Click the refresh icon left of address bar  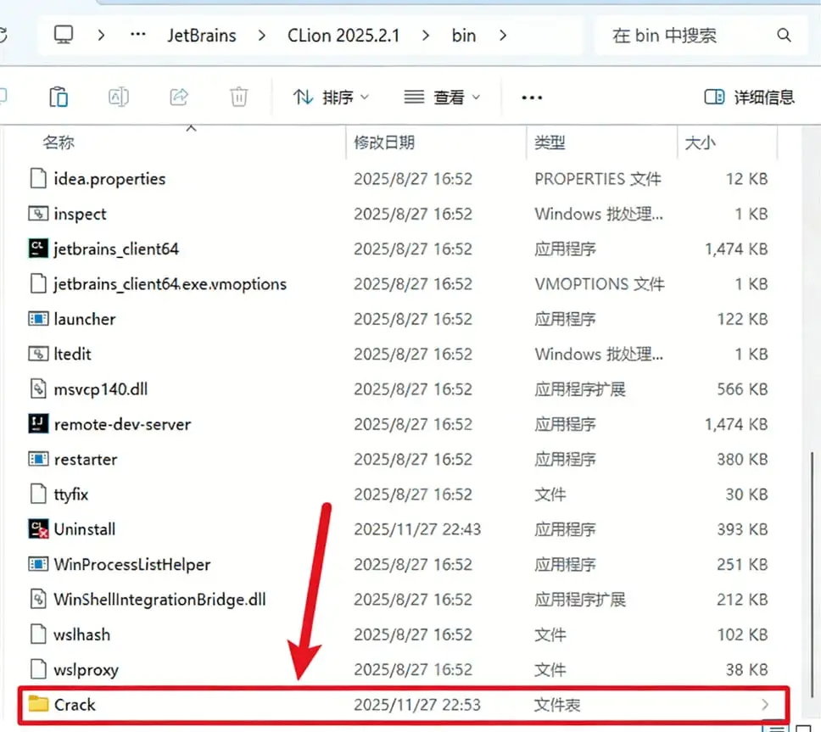pos(2,35)
